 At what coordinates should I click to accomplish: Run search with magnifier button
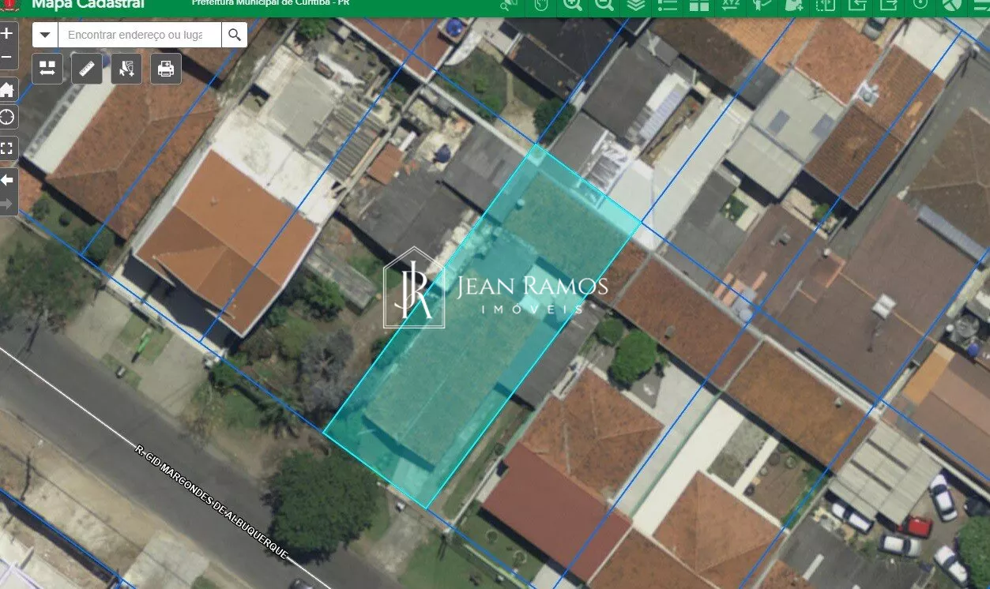235,35
